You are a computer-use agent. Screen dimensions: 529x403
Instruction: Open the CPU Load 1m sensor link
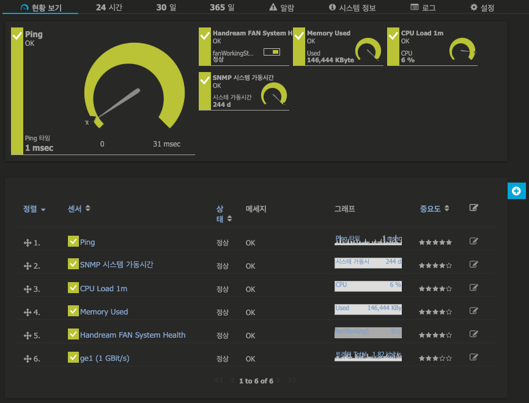tap(103, 288)
